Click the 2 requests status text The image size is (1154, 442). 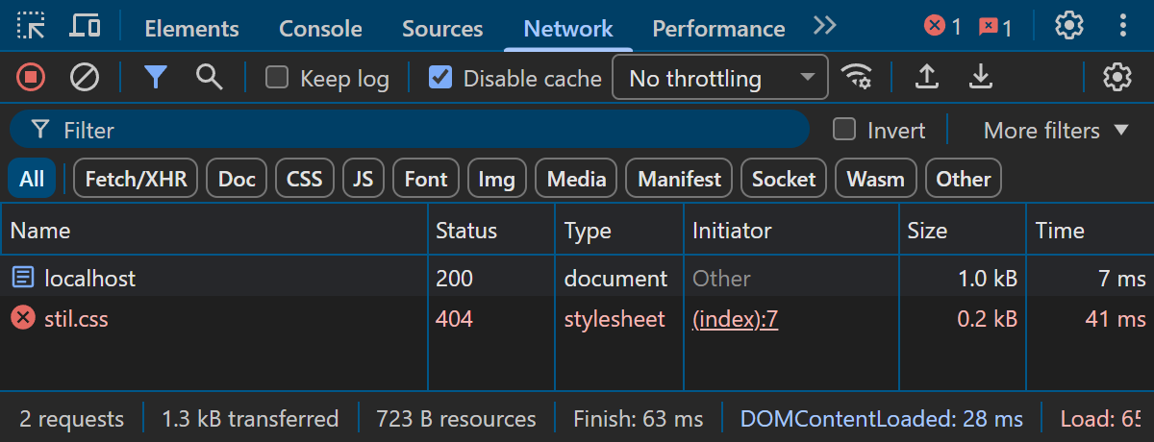point(72,419)
